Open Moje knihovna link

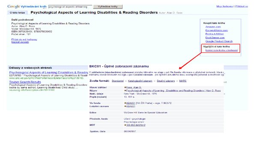coord(224,6)
